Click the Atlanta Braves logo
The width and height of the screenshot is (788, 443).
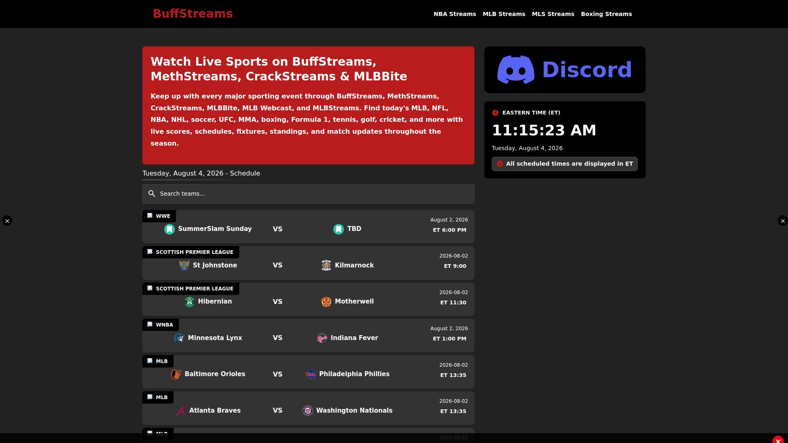point(181,411)
